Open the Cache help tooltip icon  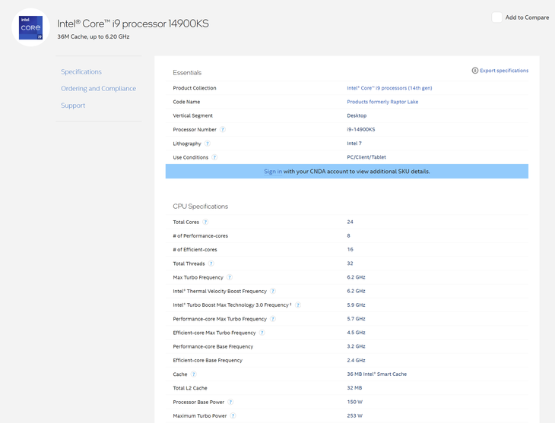(194, 374)
